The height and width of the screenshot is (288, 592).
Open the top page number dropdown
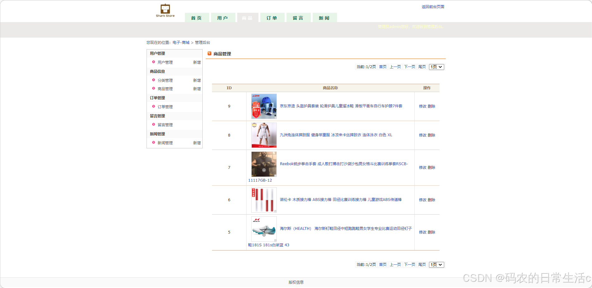[x=436, y=67]
